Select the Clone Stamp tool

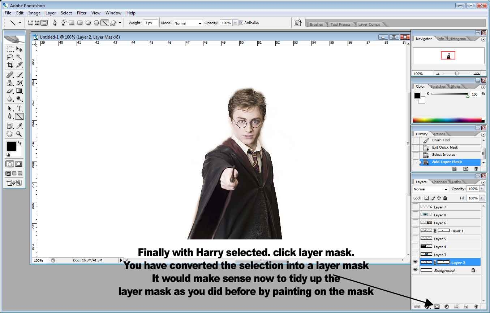pos(10,83)
